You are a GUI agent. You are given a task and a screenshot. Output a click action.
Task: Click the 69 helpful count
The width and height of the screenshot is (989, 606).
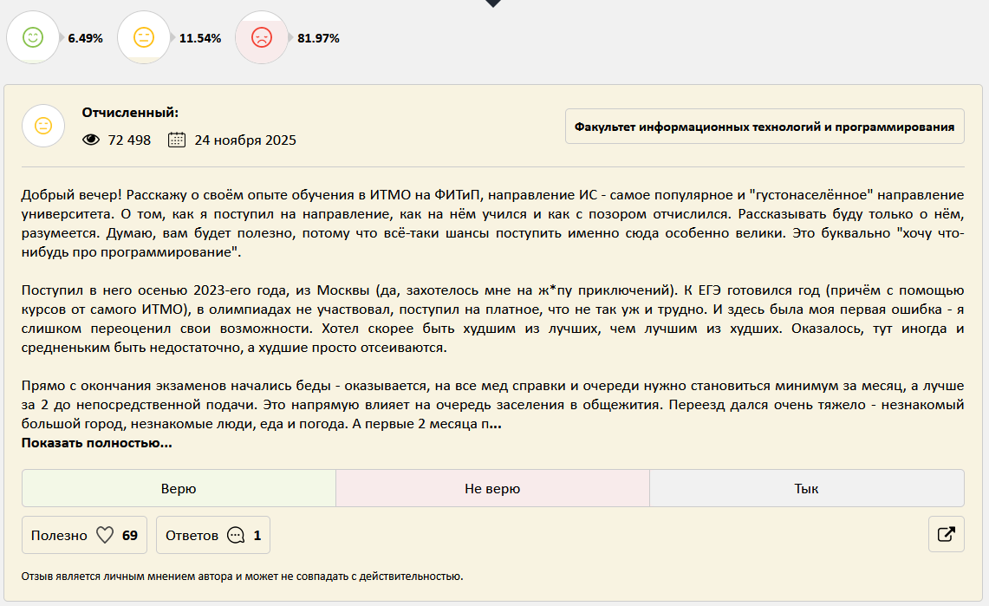point(128,535)
